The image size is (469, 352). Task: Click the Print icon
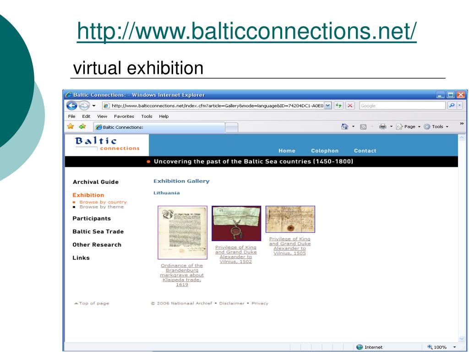pos(382,126)
